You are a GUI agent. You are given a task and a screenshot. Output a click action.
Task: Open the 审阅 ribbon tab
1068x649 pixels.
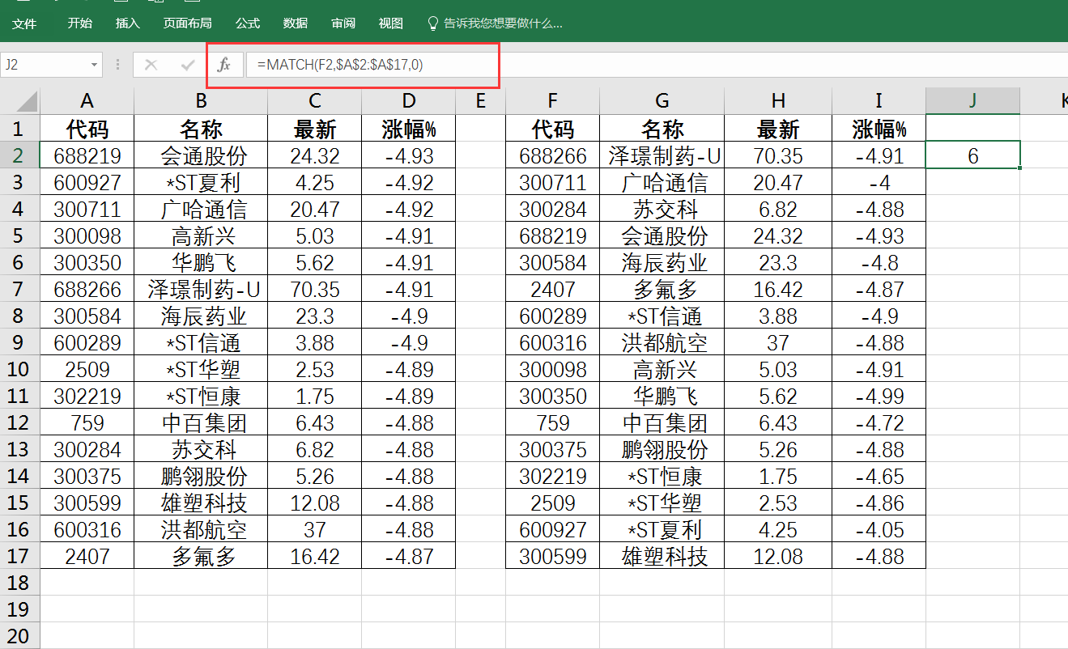(343, 23)
